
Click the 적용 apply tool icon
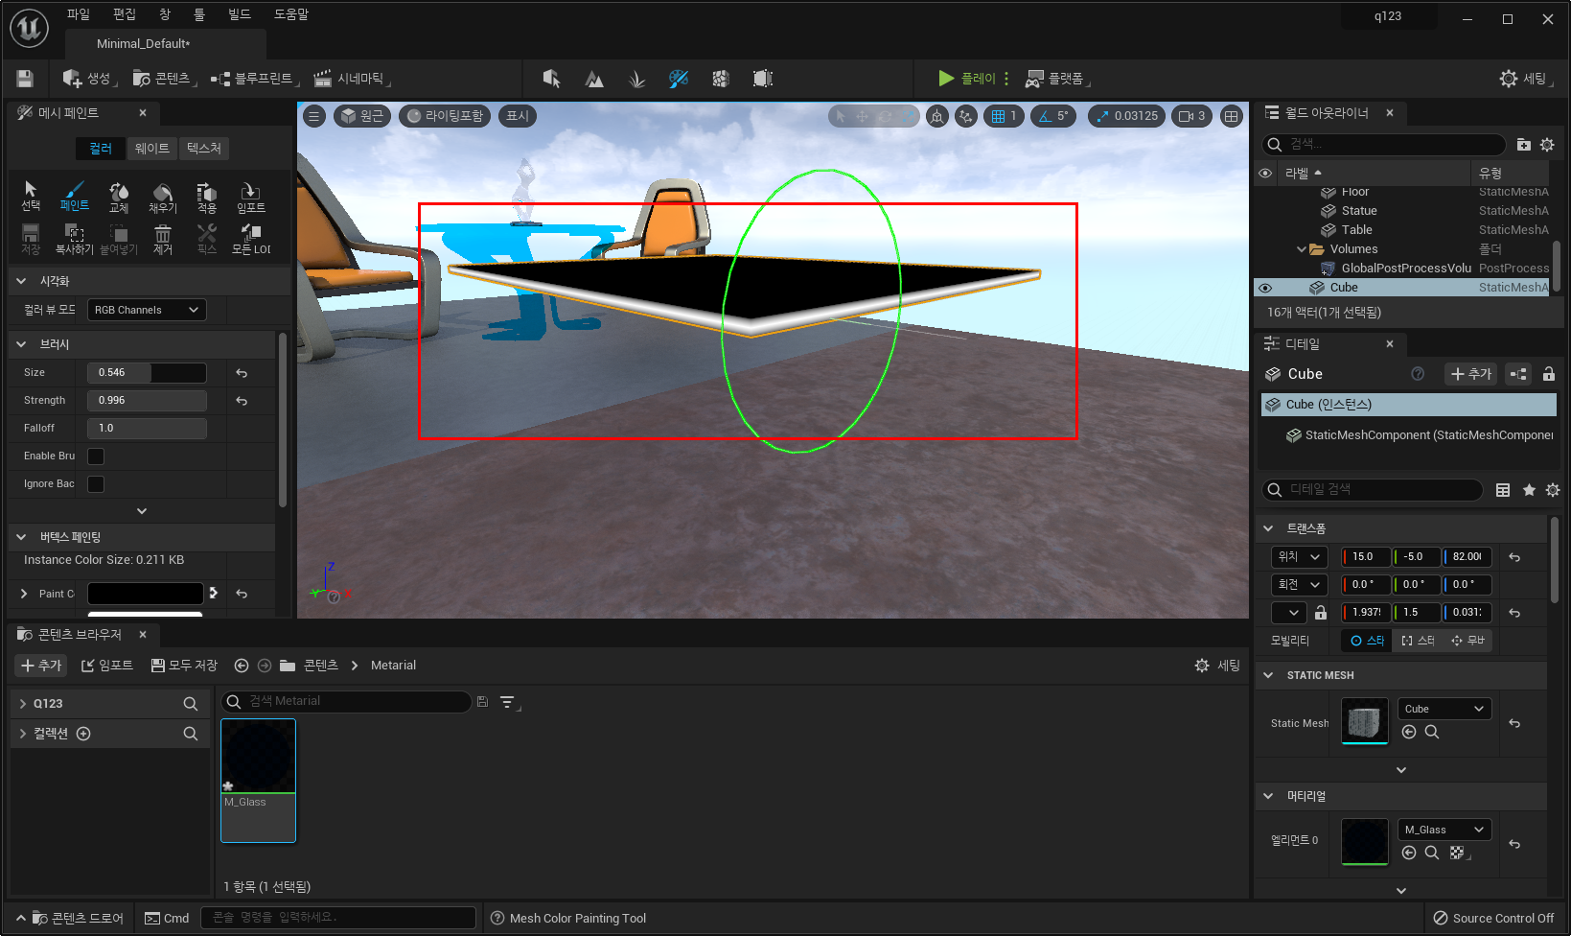pyautogui.click(x=206, y=196)
